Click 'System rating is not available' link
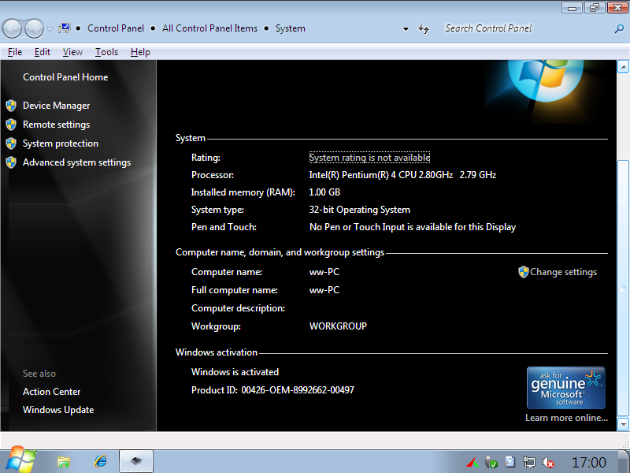630x473 pixels. 369,158
